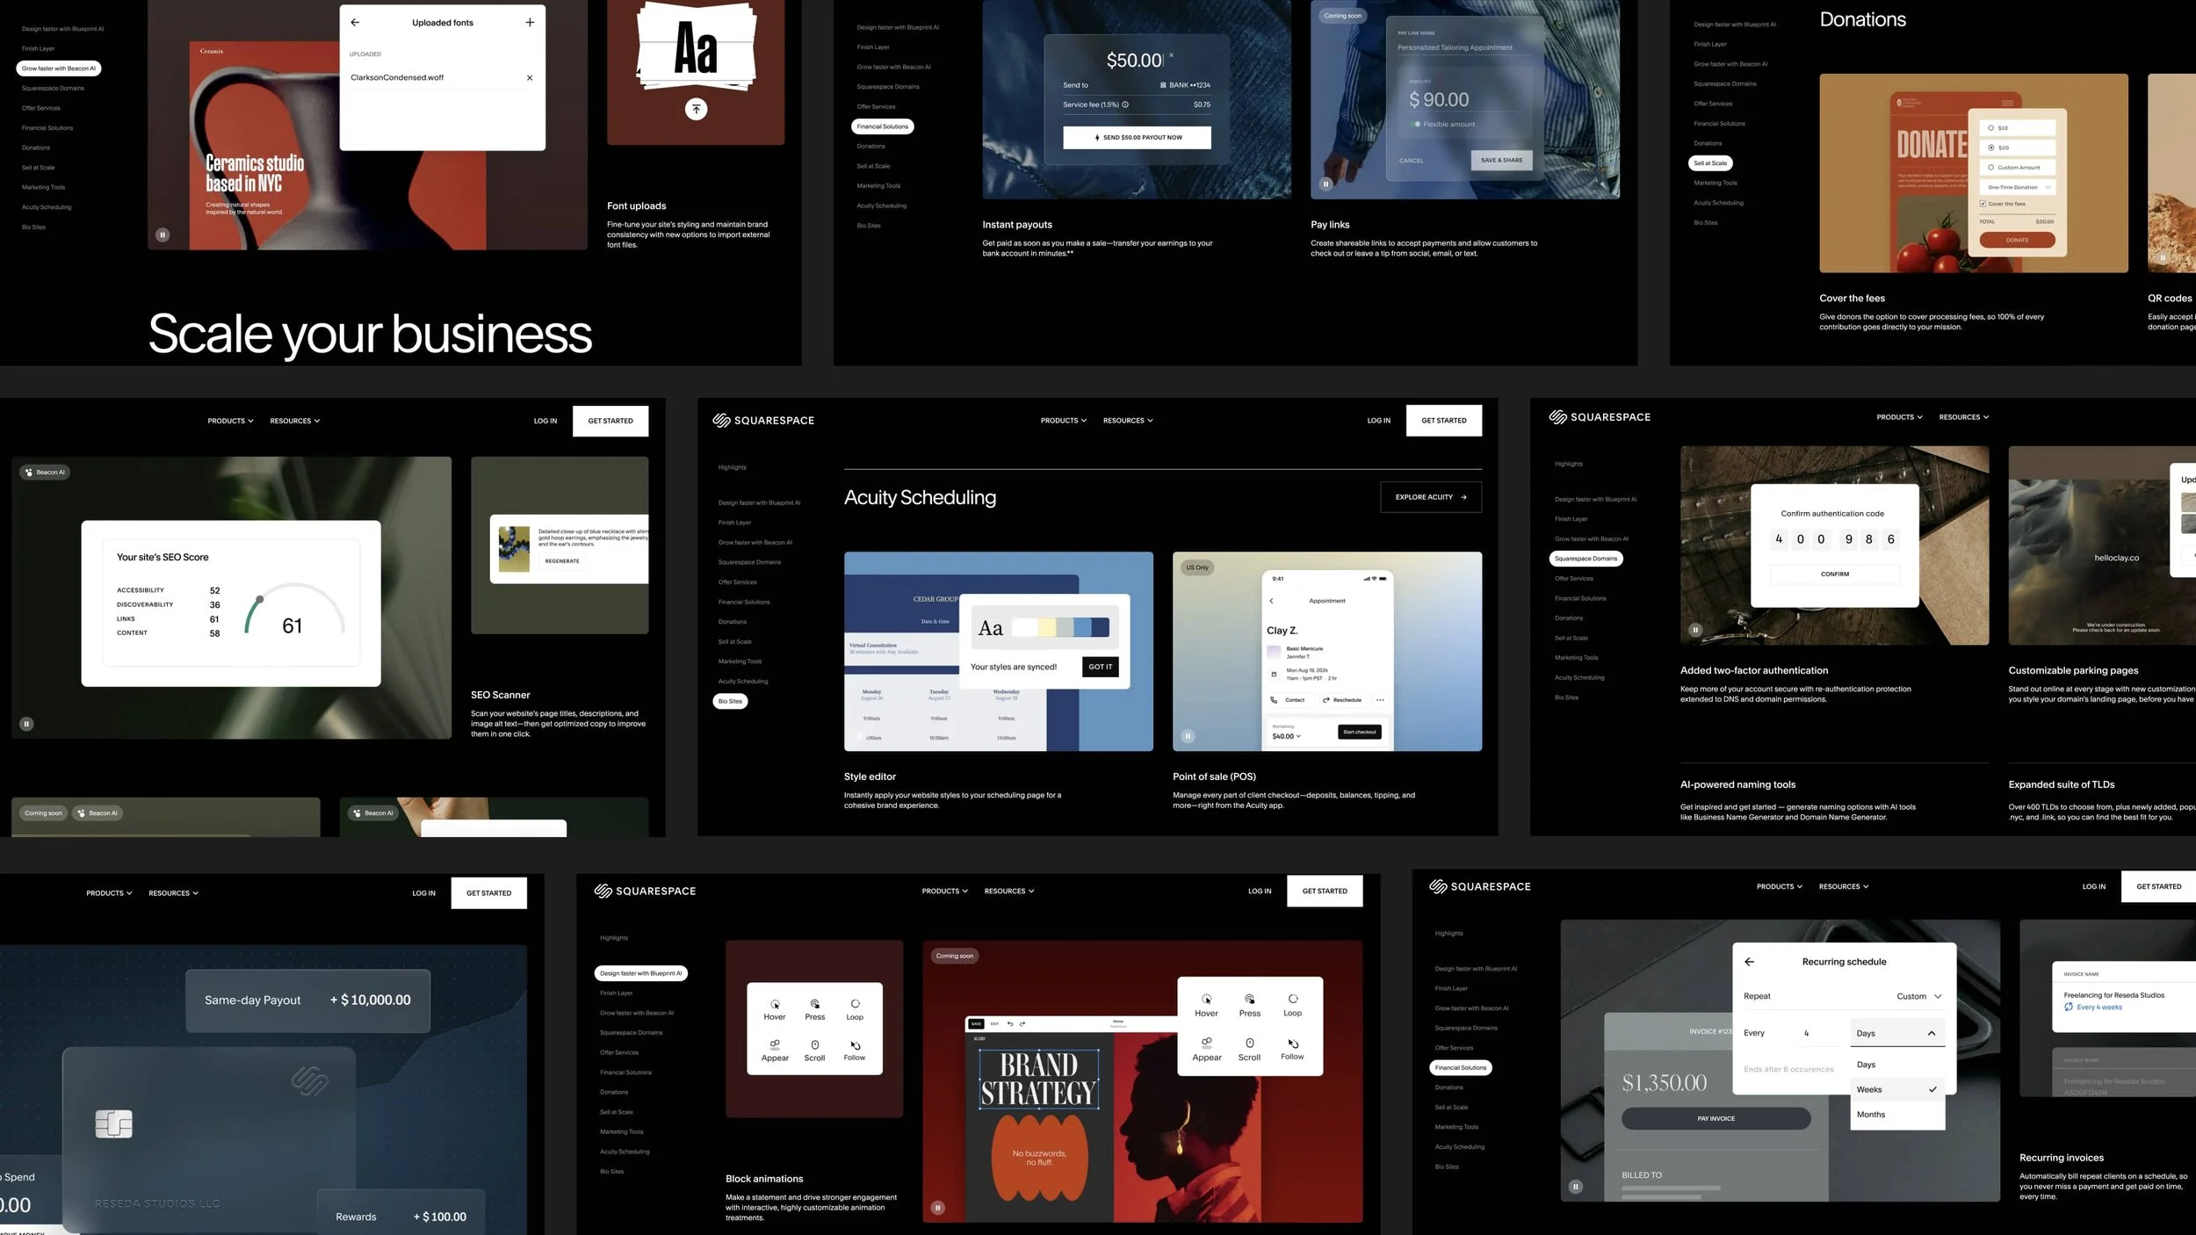Click the circular upload arrow below the Aa
This screenshot has width=2196, height=1235.
(696, 109)
